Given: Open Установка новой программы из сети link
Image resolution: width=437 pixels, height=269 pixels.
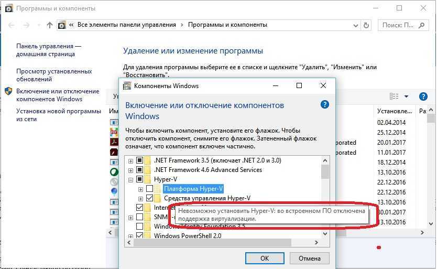Looking at the screenshot, I should click(59, 115).
